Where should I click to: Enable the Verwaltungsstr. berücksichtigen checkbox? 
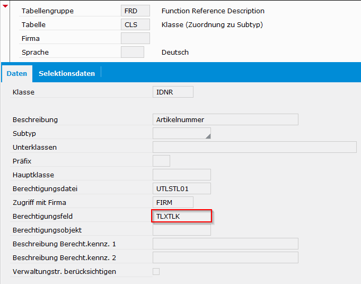156,271
